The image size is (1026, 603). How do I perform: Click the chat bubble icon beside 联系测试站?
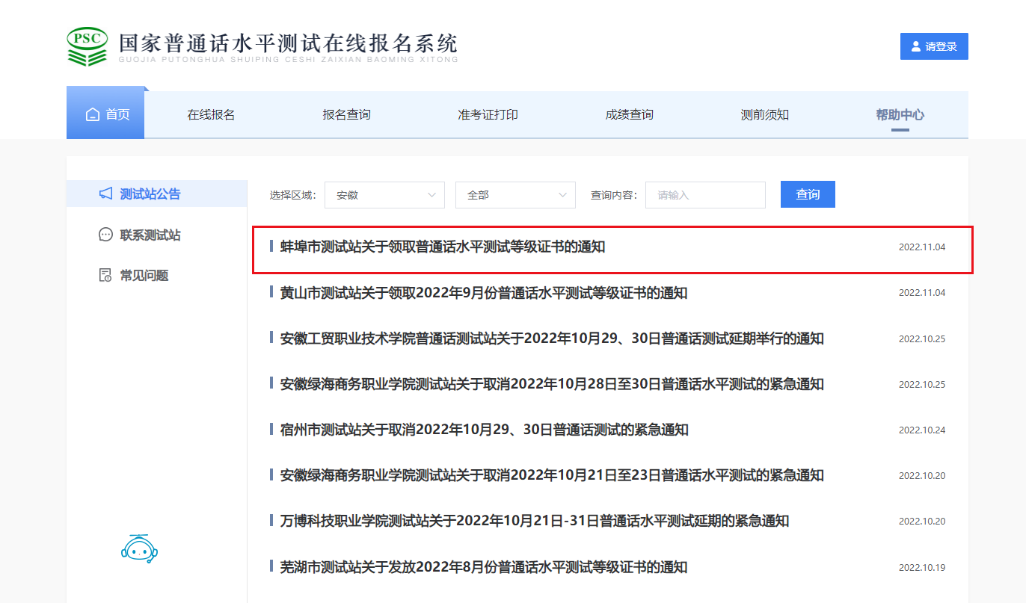pos(105,235)
